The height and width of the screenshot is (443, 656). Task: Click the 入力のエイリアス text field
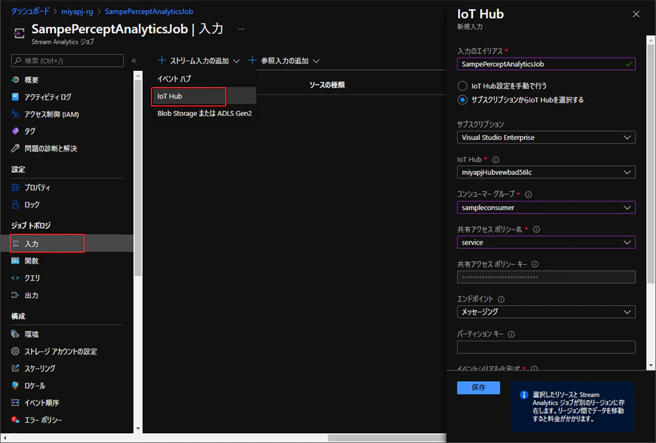546,64
